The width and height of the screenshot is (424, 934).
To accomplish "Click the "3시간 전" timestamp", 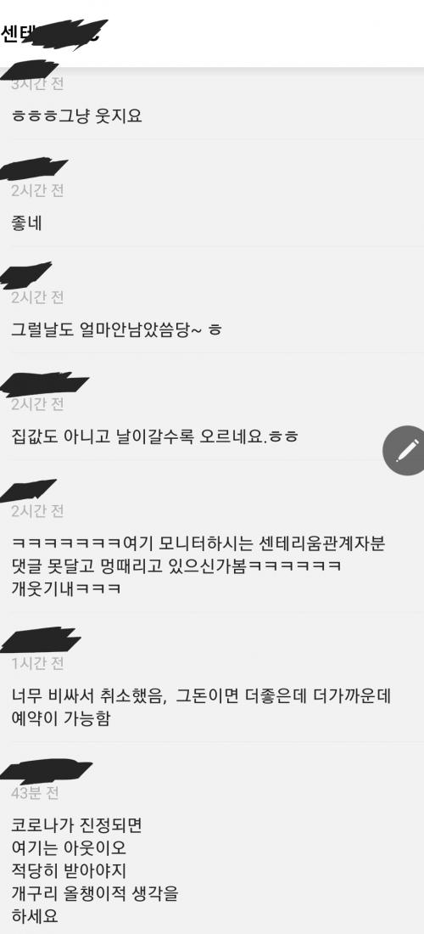I will tap(37, 84).
